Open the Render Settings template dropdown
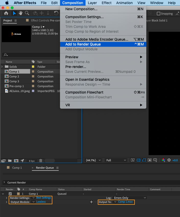This screenshot has width=180, height=217. point(33,198)
